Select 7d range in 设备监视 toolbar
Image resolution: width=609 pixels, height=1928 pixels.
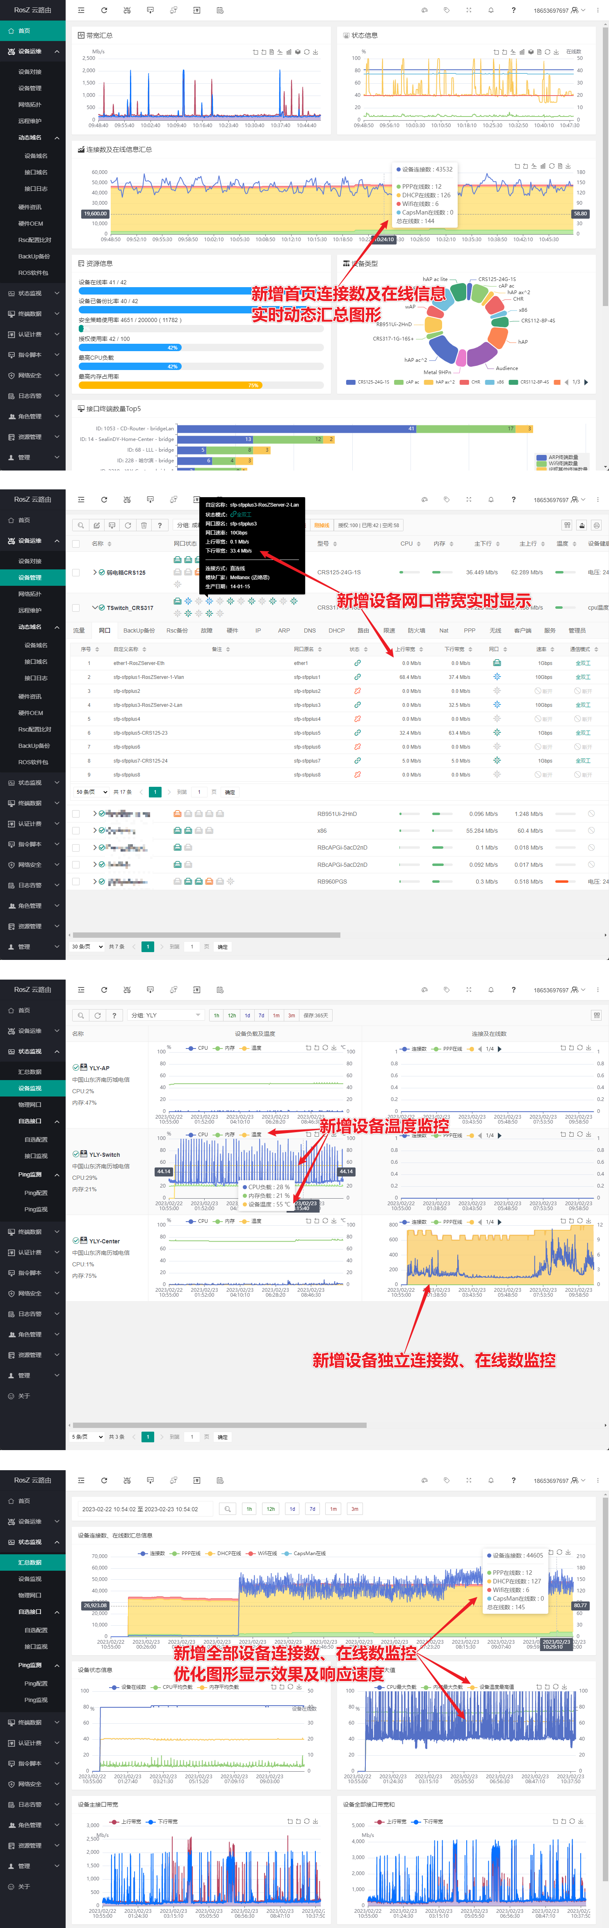(x=261, y=1016)
